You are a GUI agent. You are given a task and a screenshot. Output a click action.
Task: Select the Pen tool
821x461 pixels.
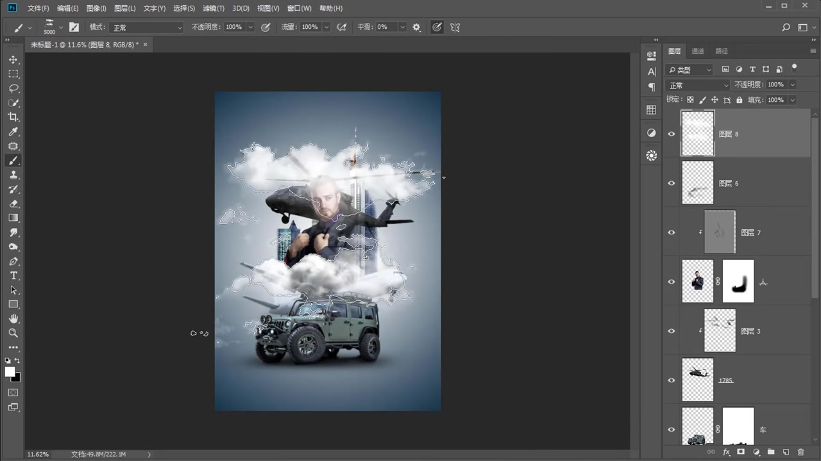(x=13, y=261)
